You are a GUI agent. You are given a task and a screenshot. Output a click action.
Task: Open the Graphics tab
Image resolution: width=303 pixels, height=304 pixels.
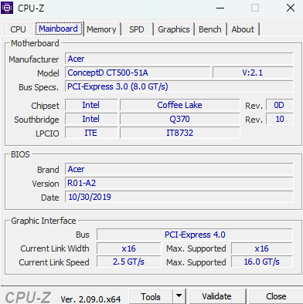(174, 29)
